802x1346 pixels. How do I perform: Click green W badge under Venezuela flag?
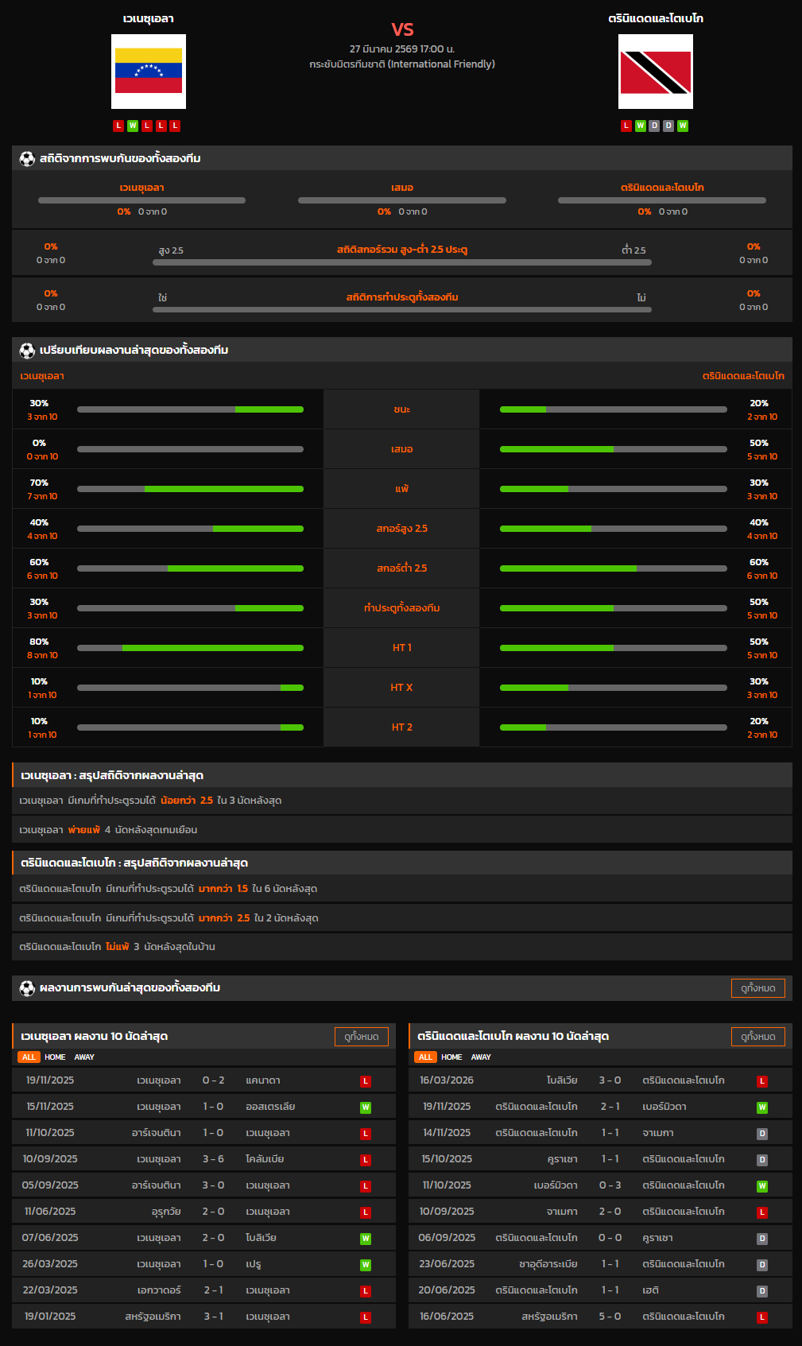(133, 126)
